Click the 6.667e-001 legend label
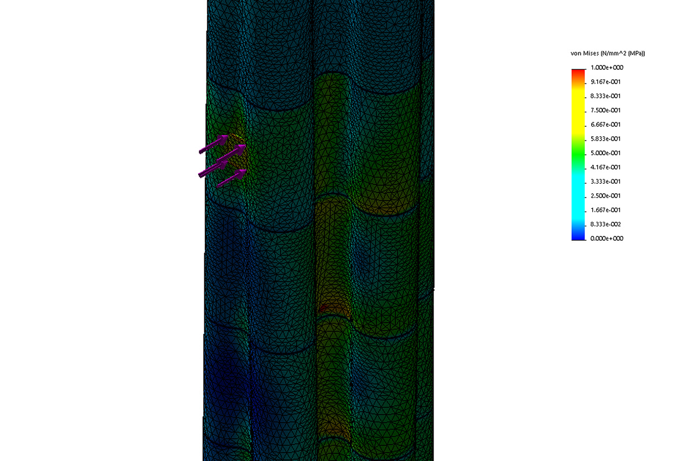692x461 pixels. point(606,125)
